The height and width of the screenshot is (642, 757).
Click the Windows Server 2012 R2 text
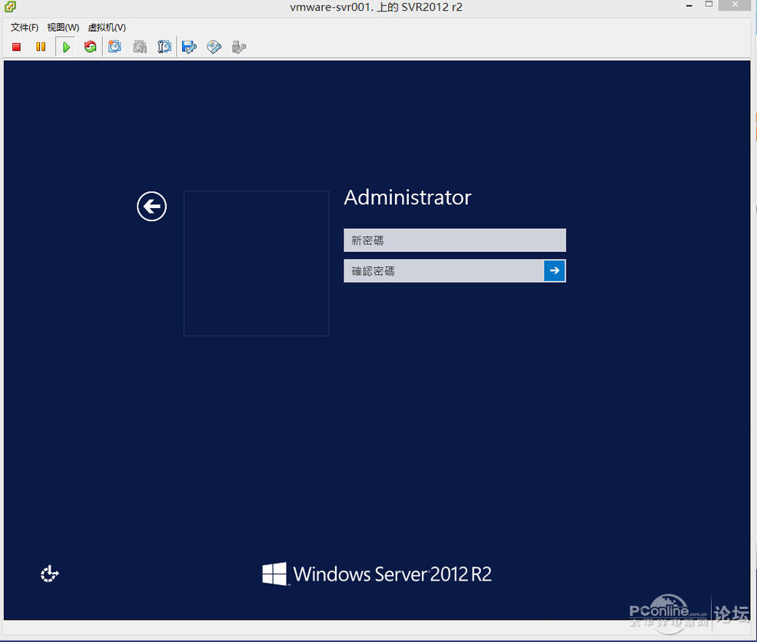tap(393, 574)
